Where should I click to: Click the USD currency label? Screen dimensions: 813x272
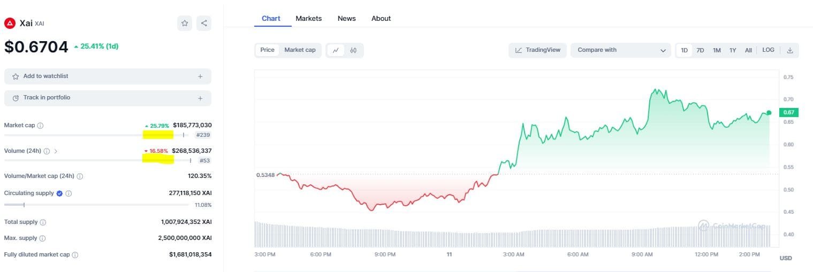(786, 258)
